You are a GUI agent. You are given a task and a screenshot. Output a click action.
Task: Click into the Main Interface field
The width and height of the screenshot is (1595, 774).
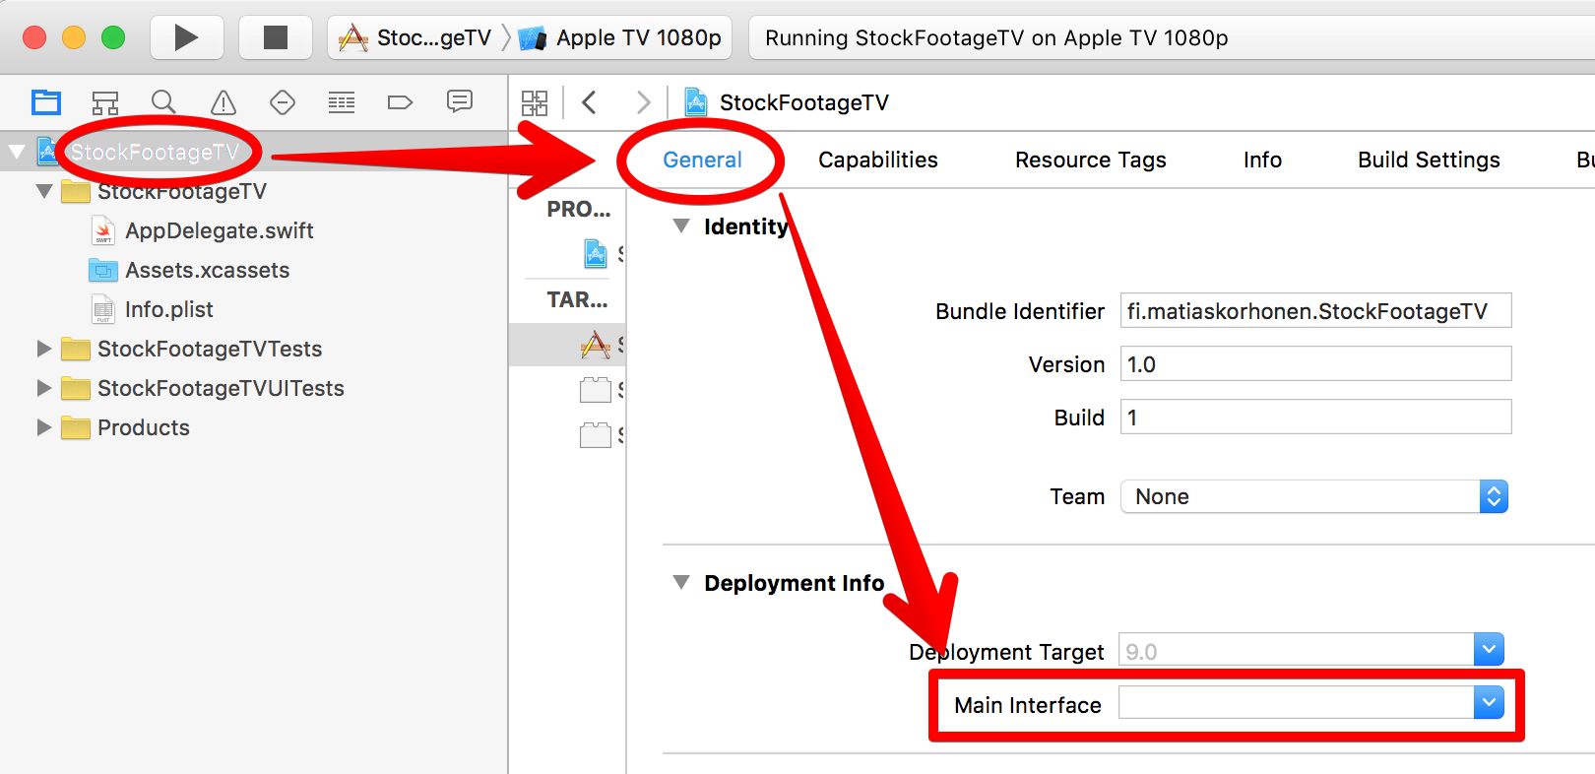point(1296,703)
